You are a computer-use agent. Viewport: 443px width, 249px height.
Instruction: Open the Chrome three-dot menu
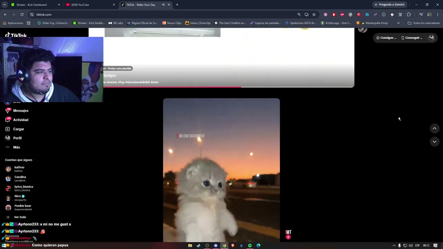[x=438, y=15]
